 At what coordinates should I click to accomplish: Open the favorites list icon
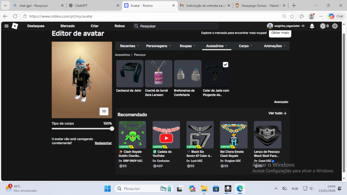[x=301, y=16]
